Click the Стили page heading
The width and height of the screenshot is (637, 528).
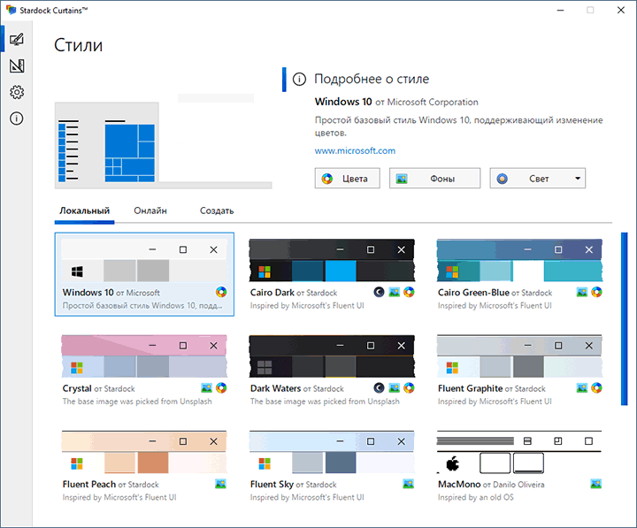[79, 45]
